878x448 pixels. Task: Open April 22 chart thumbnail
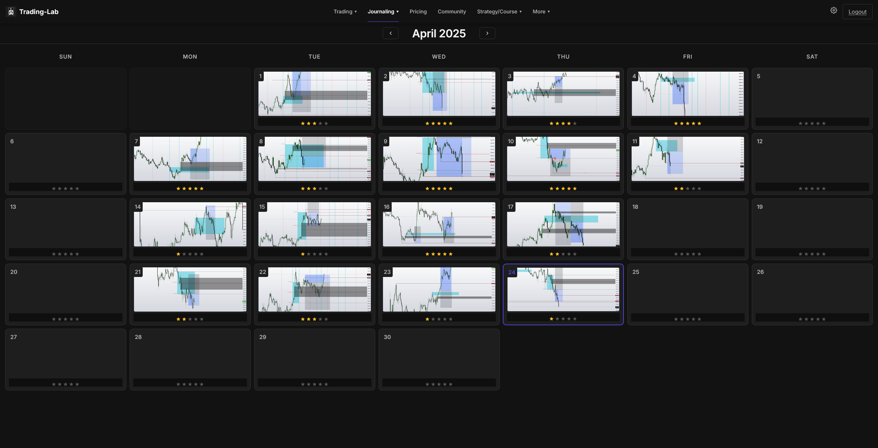[315, 289]
